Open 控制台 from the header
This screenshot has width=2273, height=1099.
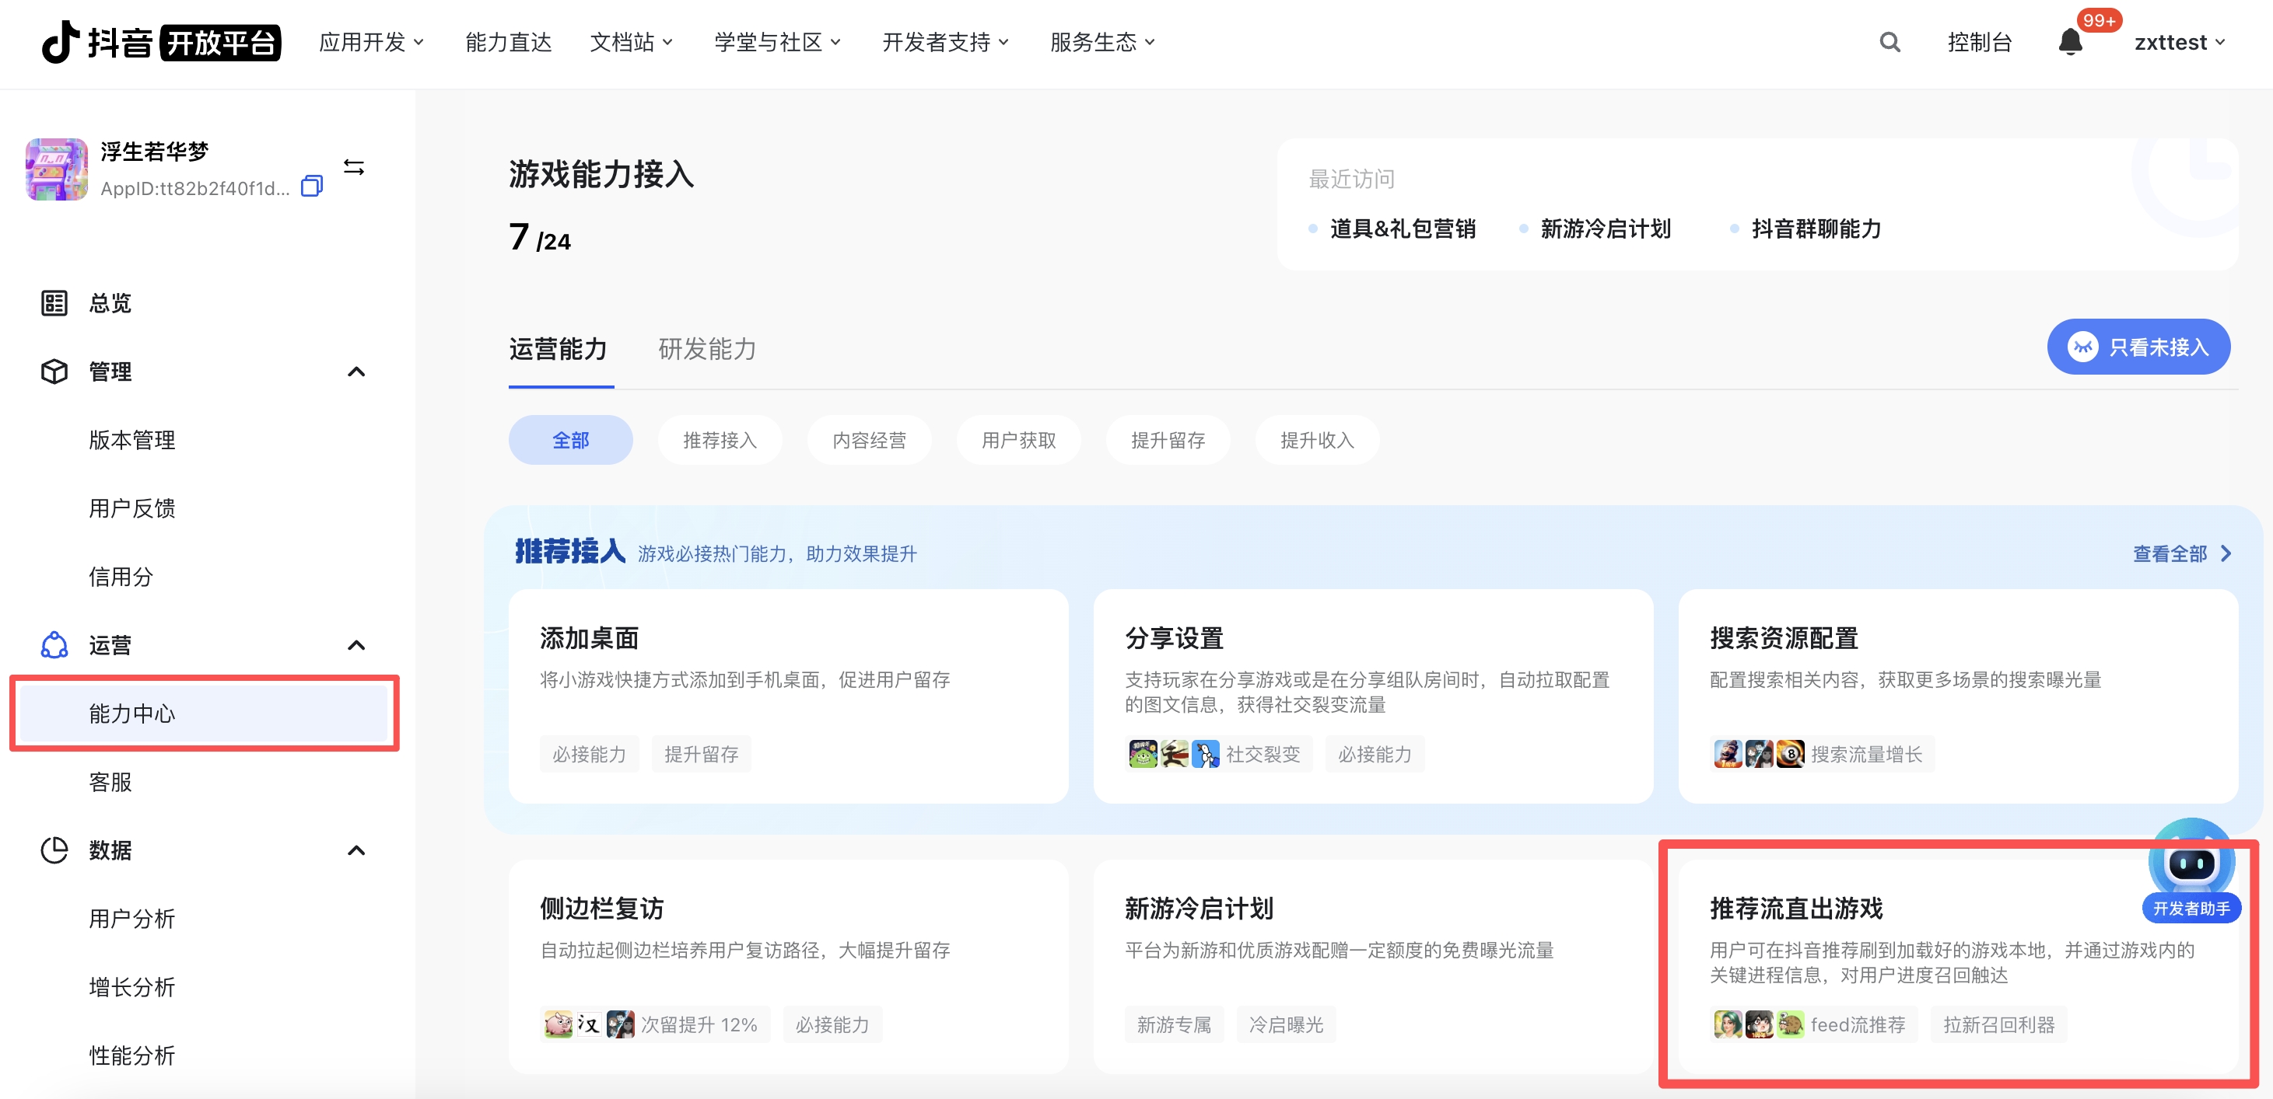click(1979, 42)
